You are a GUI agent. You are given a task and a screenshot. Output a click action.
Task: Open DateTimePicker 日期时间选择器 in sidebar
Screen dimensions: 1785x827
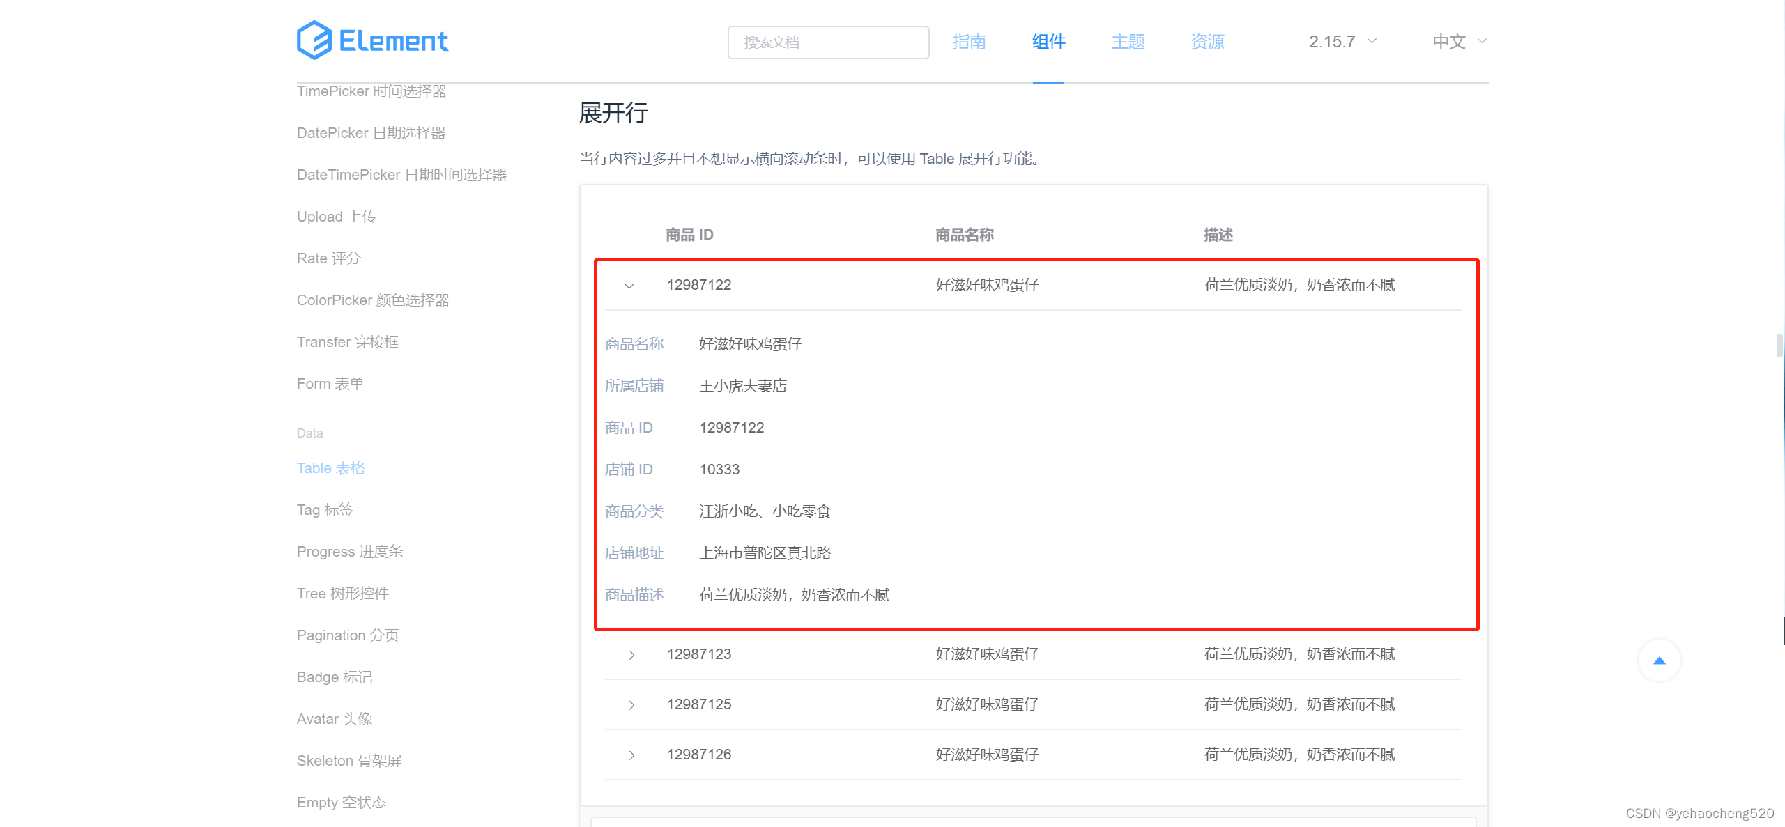coord(401,175)
